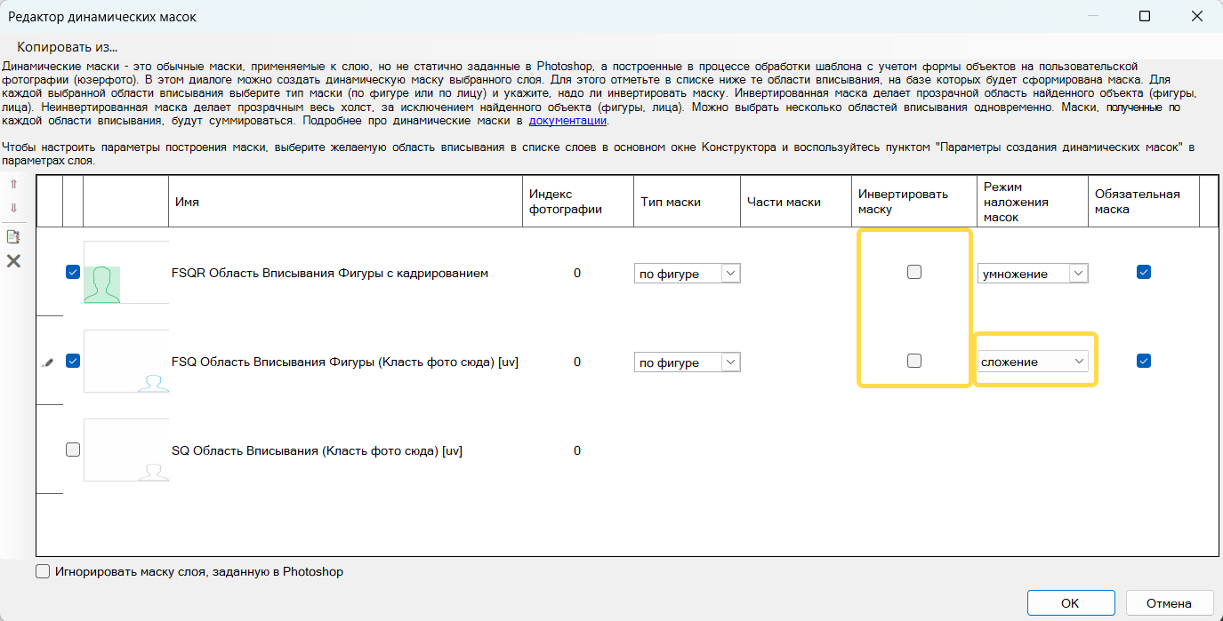Click the pencil edit icon on FSQ row

tap(48, 362)
